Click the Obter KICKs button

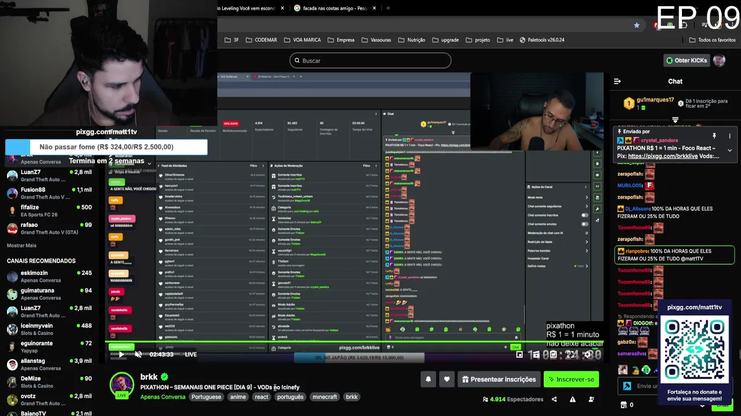coord(686,60)
